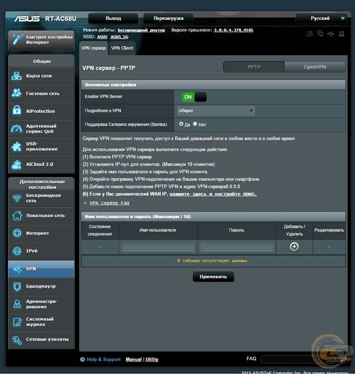Viewport: 355px width, 374px height.
Task: Click the plus icon to add VPN user
Action: click(x=294, y=246)
